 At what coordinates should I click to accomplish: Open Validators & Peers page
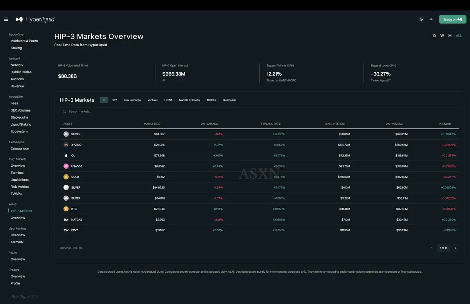(x=24, y=41)
